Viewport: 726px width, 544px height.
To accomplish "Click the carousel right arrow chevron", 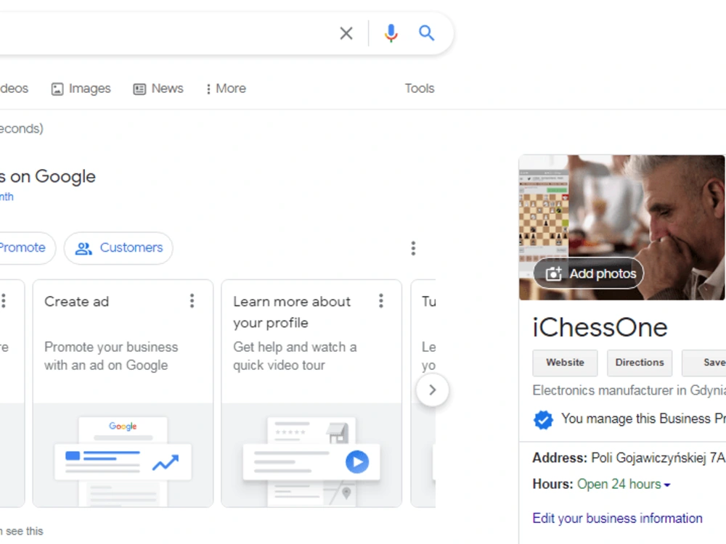I will (433, 390).
